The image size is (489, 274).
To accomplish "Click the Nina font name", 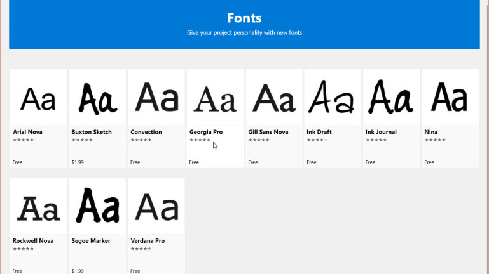I will (431, 132).
